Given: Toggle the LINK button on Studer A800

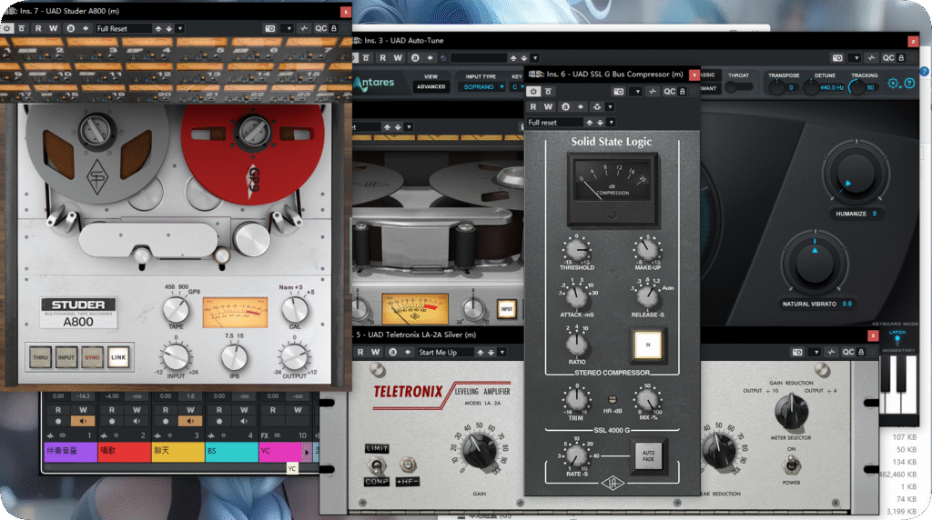Looking at the screenshot, I should (118, 357).
